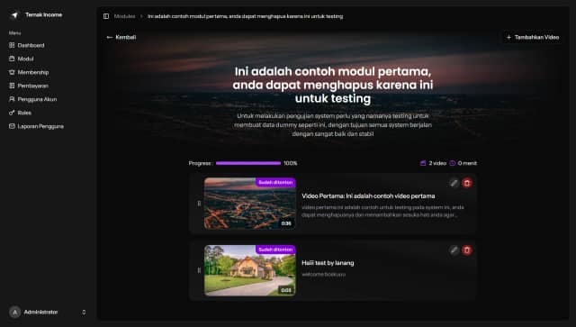
Task: Click the purple progress bar
Action: pos(248,163)
